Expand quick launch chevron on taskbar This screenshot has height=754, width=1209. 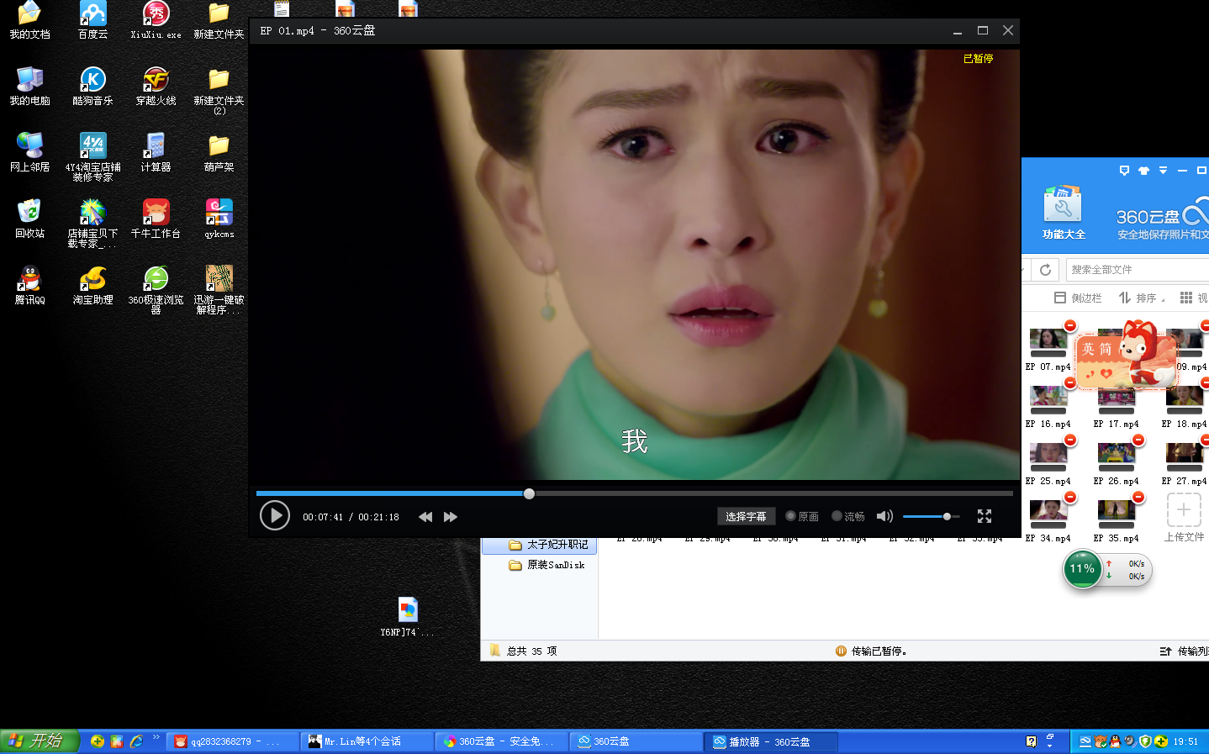(x=156, y=738)
